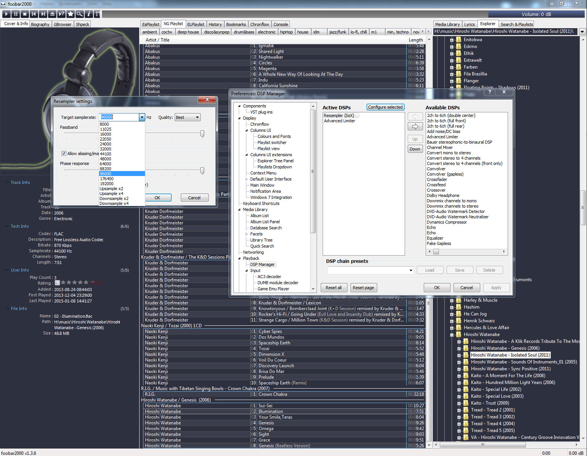Select 44100 in the samplerate list
This screenshot has height=456, width=587.
pos(122,154)
